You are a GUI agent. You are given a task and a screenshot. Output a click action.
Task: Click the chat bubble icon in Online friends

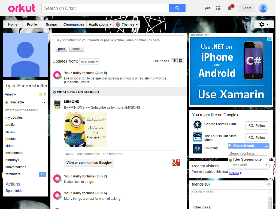point(230,146)
